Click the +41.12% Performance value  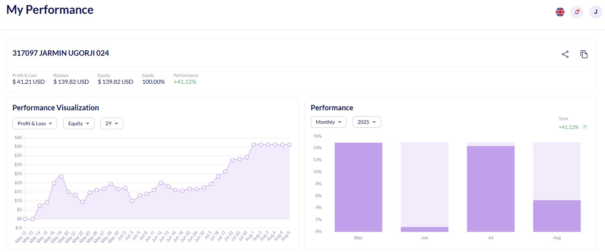pos(185,82)
